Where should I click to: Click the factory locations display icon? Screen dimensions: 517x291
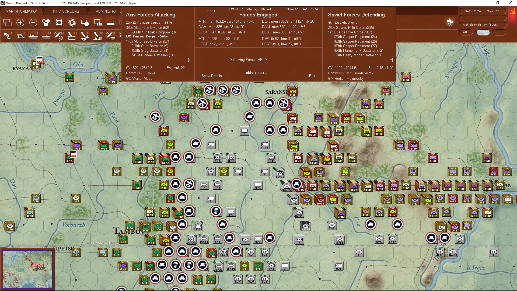coord(111,23)
